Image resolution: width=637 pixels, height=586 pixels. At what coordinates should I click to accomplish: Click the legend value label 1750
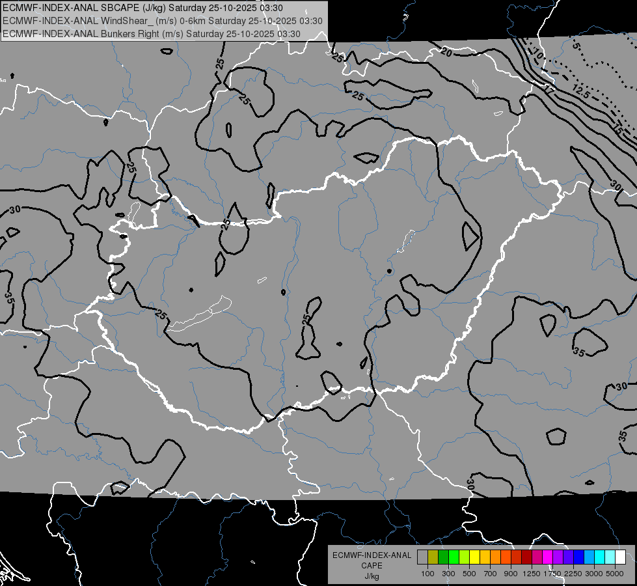click(552, 574)
